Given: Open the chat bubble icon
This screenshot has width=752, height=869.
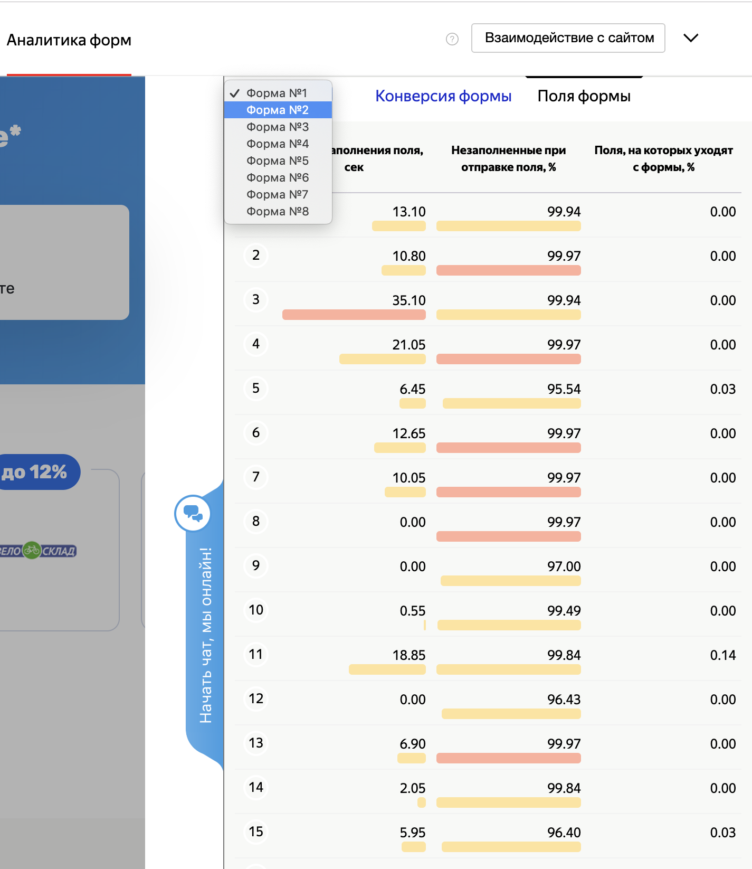Looking at the screenshot, I should point(193,513).
